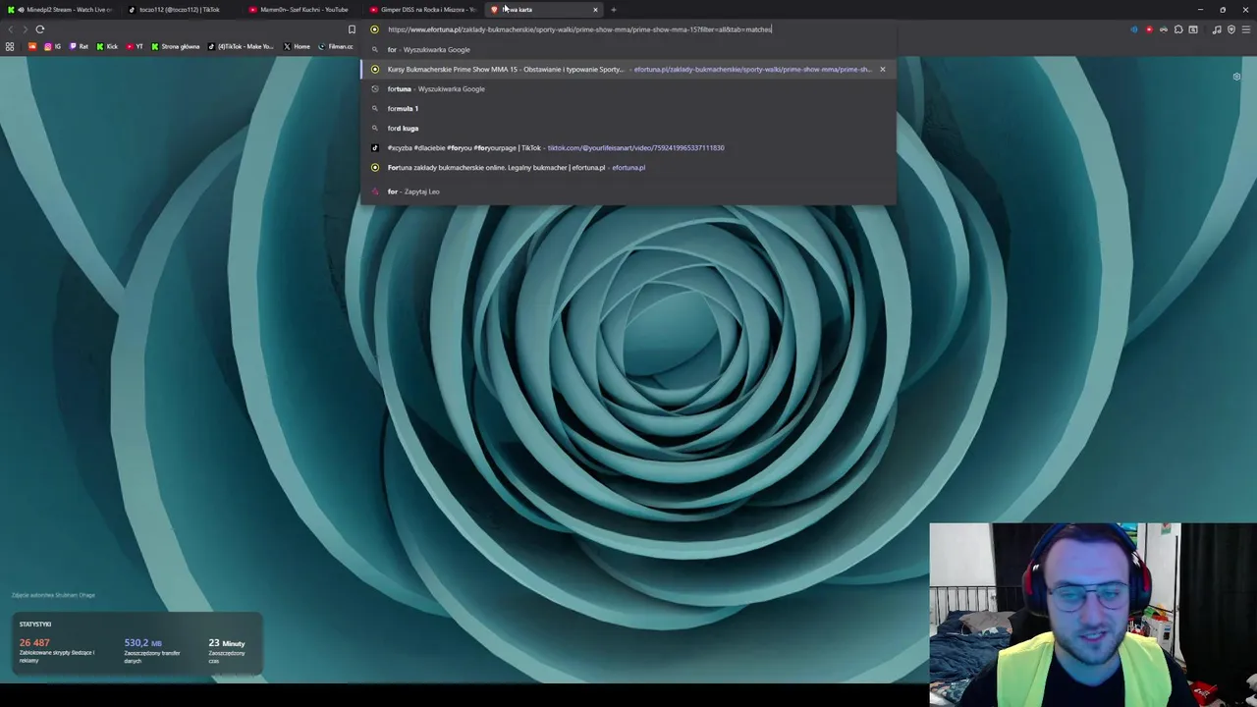Click the gamepad extension icon

pyautogui.click(x=1164, y=29)
